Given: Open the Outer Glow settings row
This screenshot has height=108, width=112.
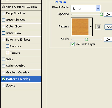Looking at the screenshot, I should click(x=21, y=27).
